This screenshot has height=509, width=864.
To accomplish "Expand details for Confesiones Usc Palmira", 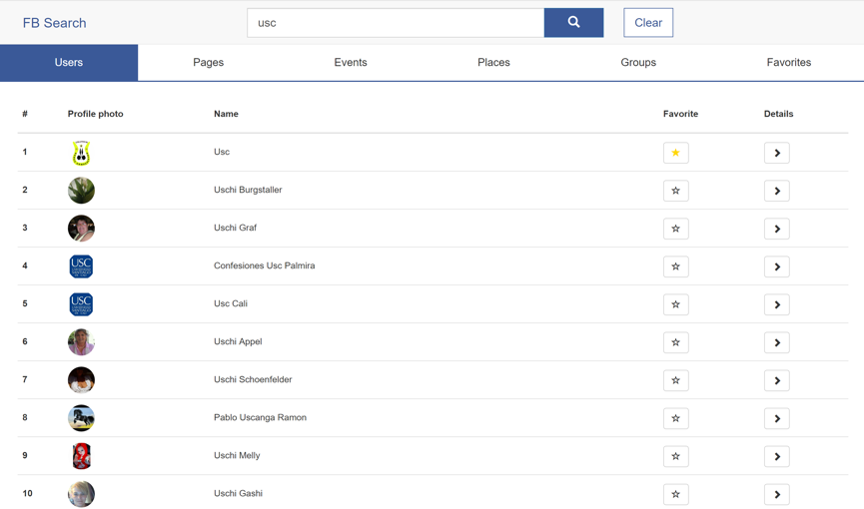I will tap(776, 266).
